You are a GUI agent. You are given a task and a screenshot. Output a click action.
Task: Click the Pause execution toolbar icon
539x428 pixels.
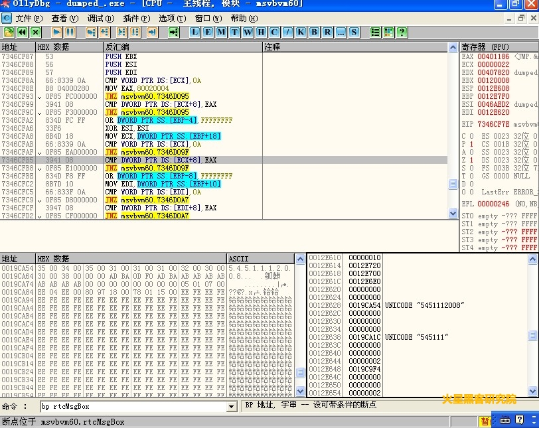coord(70,32)
